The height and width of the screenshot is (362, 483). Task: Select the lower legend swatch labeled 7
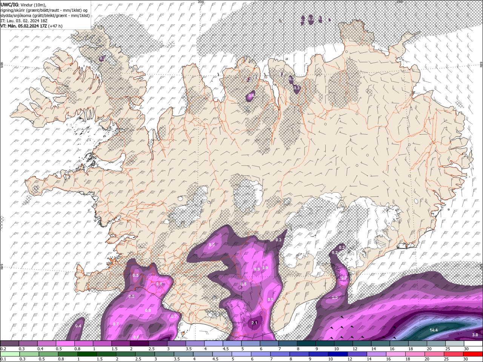279,354
